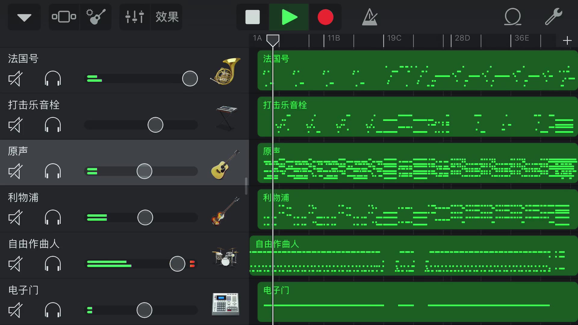Adjust the 利物浦 volume slider knob
The height and width of the screenshot is (325, 578).
[x=145, y=218]
